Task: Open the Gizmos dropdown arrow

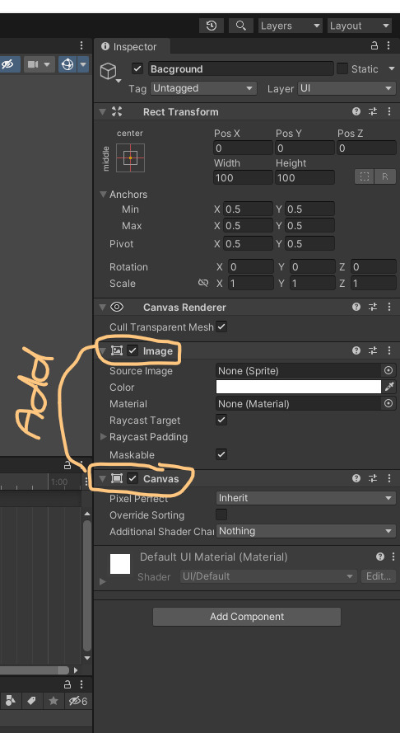Action: (x=84, y=64)
